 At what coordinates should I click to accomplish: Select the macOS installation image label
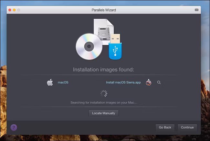point(63,82)
